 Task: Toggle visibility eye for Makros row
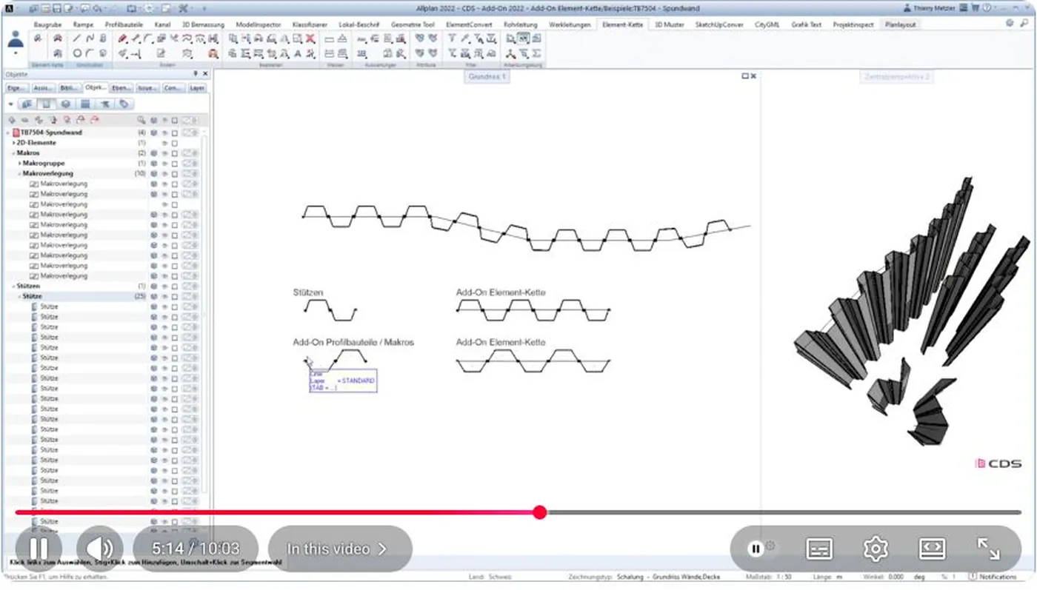click(164, 153)
